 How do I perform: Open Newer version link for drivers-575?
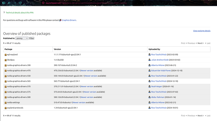click(90, 92)
